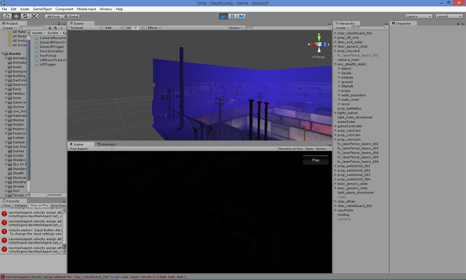Select the Move (translate) tool
Image resolution: width=466 pixels, height=280 pixels.
pos(16,16)
